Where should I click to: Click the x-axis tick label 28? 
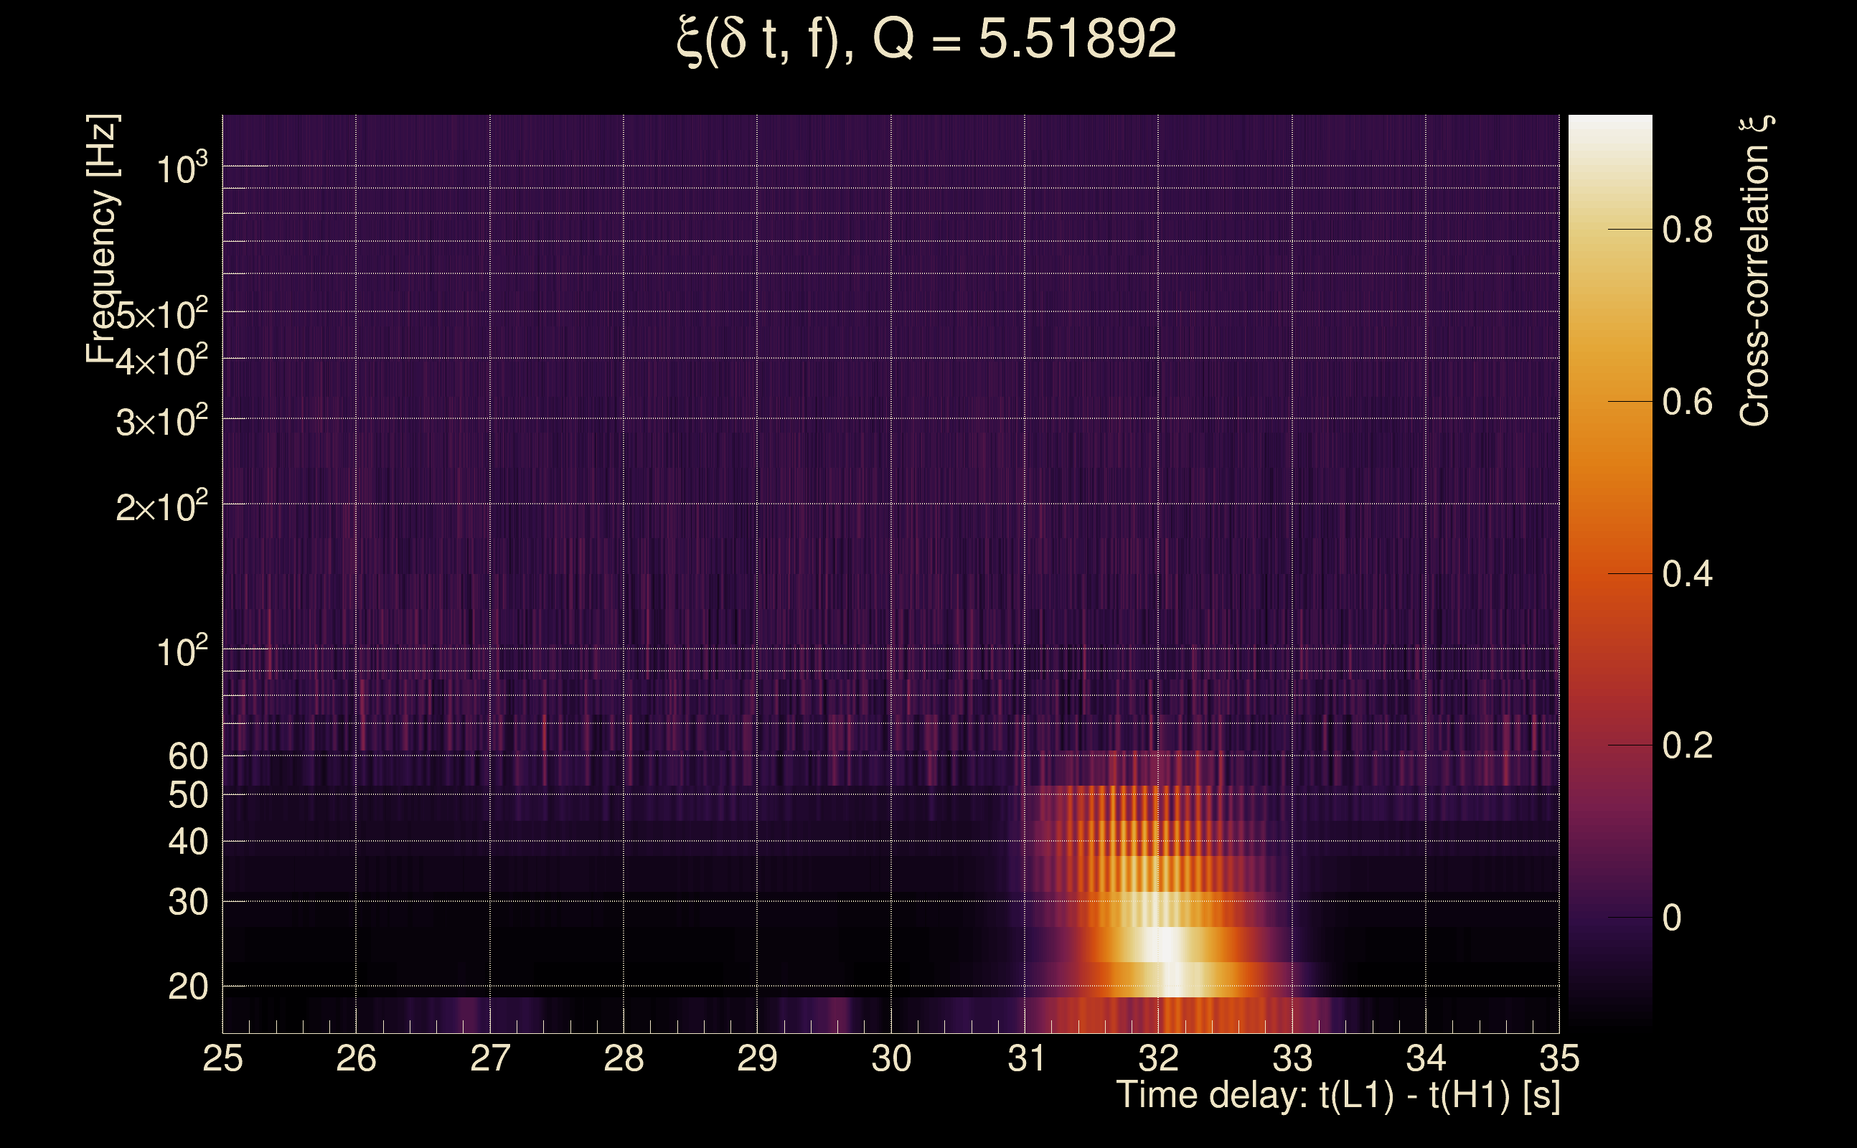(624, 1058)
